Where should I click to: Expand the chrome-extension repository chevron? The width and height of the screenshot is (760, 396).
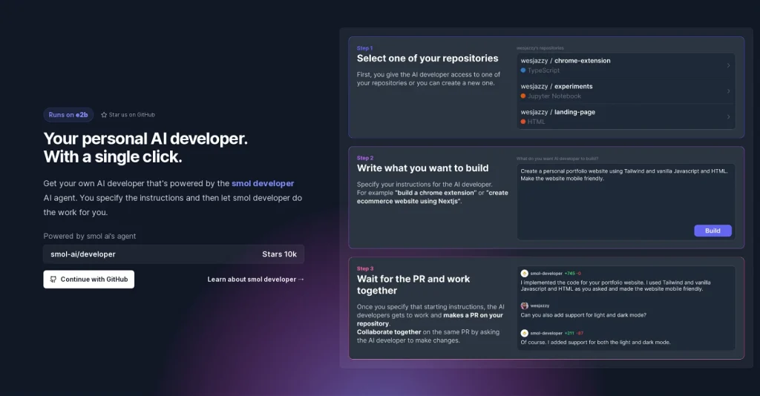728,65
